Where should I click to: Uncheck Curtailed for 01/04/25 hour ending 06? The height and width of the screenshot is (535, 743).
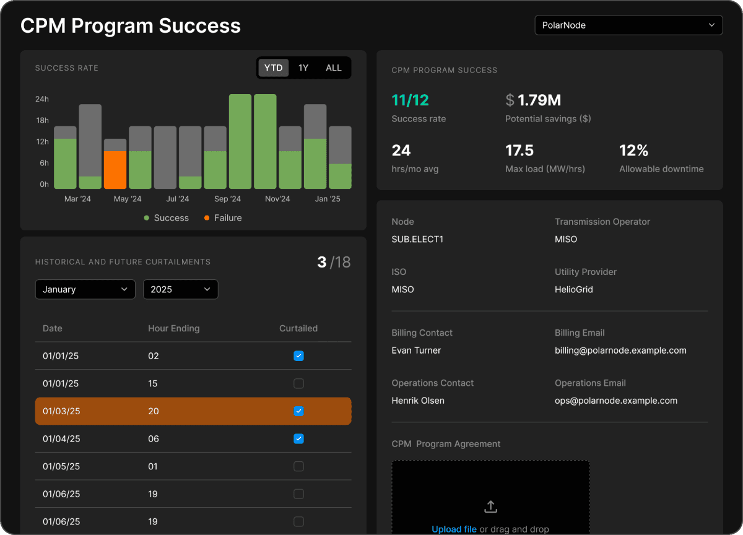pos(298,438)
